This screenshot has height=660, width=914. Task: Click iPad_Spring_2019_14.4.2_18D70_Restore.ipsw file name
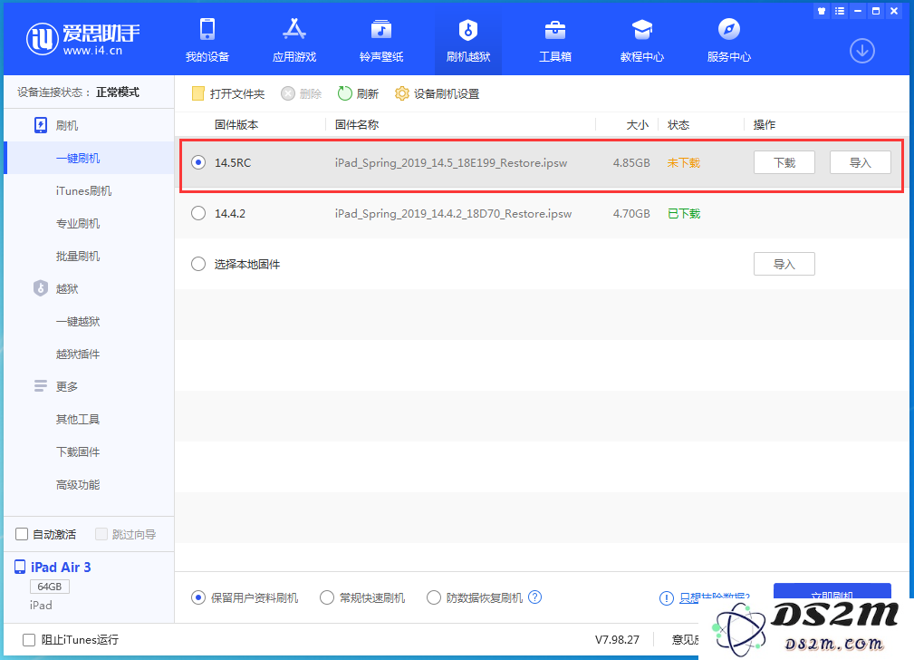click(453, 214)
